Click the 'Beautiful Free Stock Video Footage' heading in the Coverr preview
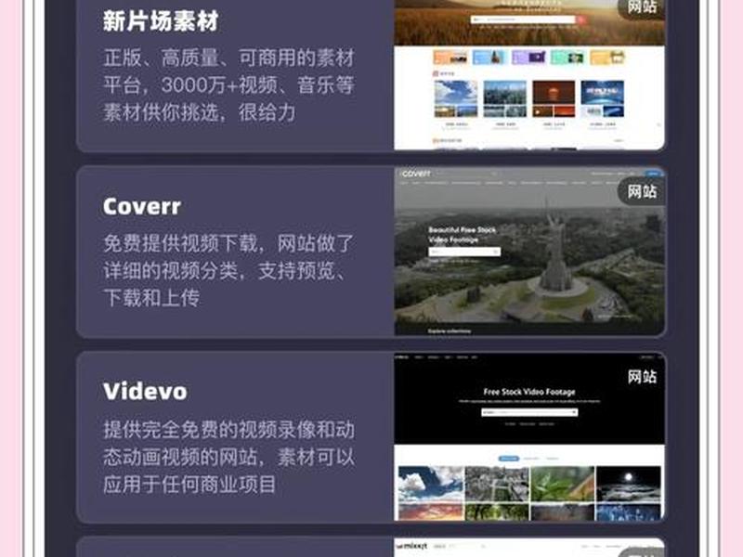The image size is (743, 557). (462, 235)
